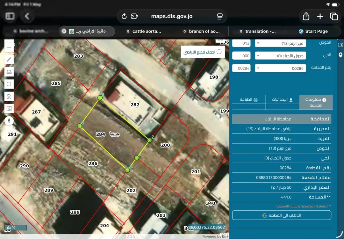Image resolution: width=344 pixels, height=239 pixels.
Task: Open the 00284 parcel number dropdown
Action: pyautogui.click(x=280, y=68)
